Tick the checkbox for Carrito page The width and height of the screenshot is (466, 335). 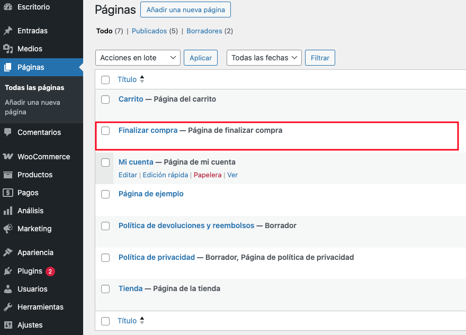pos(105,99)
